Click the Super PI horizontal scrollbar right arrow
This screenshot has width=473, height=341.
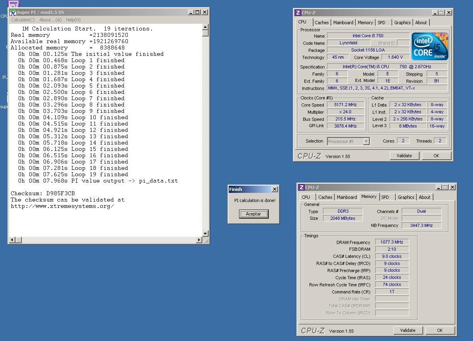pos(199,240)
